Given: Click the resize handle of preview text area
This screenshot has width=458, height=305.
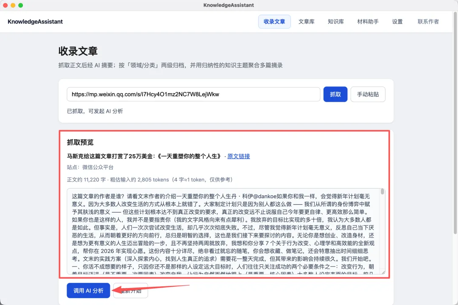Looking at the screenshot, I should click(x=383, y=272).
